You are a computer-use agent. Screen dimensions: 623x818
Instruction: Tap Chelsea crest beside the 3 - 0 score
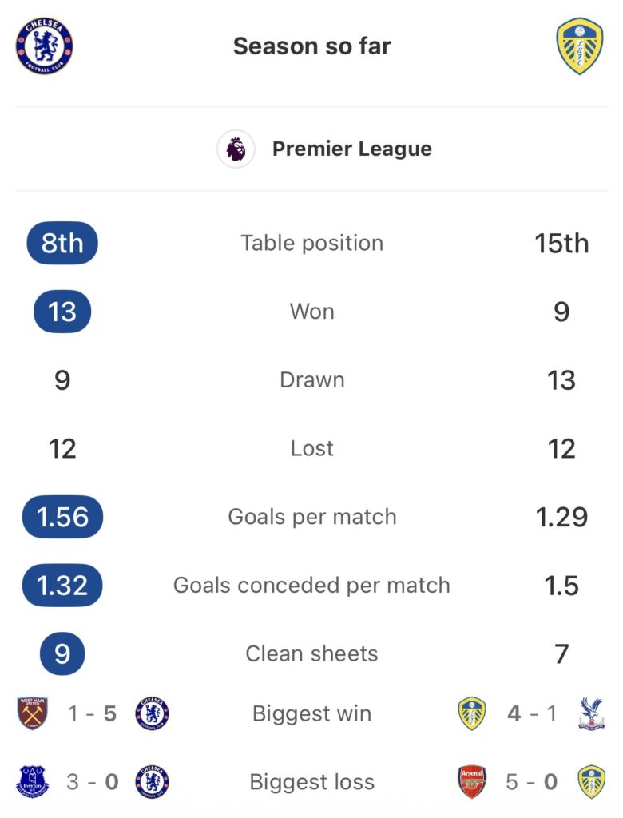pyautogui.click(x=152, y=782)
